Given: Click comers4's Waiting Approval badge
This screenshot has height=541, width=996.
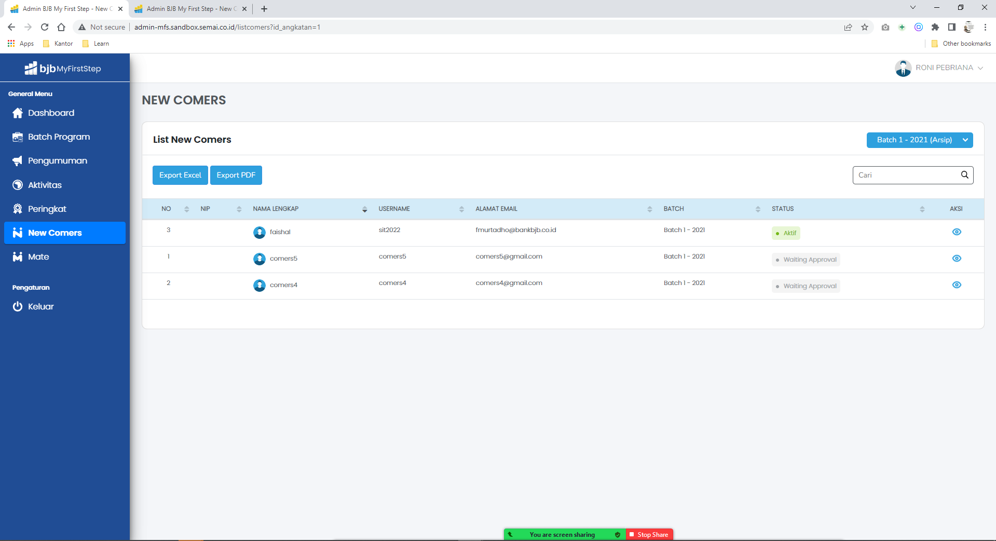Looking at the screenshot, I should point(806,286).
